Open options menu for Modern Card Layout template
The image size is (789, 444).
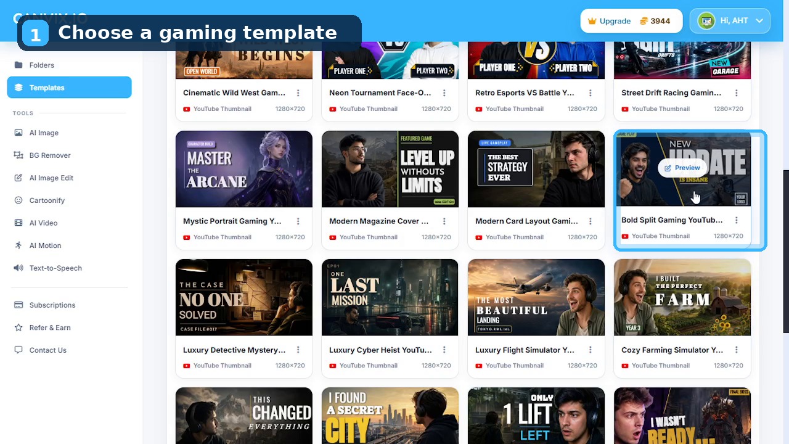tap(590, 221)
